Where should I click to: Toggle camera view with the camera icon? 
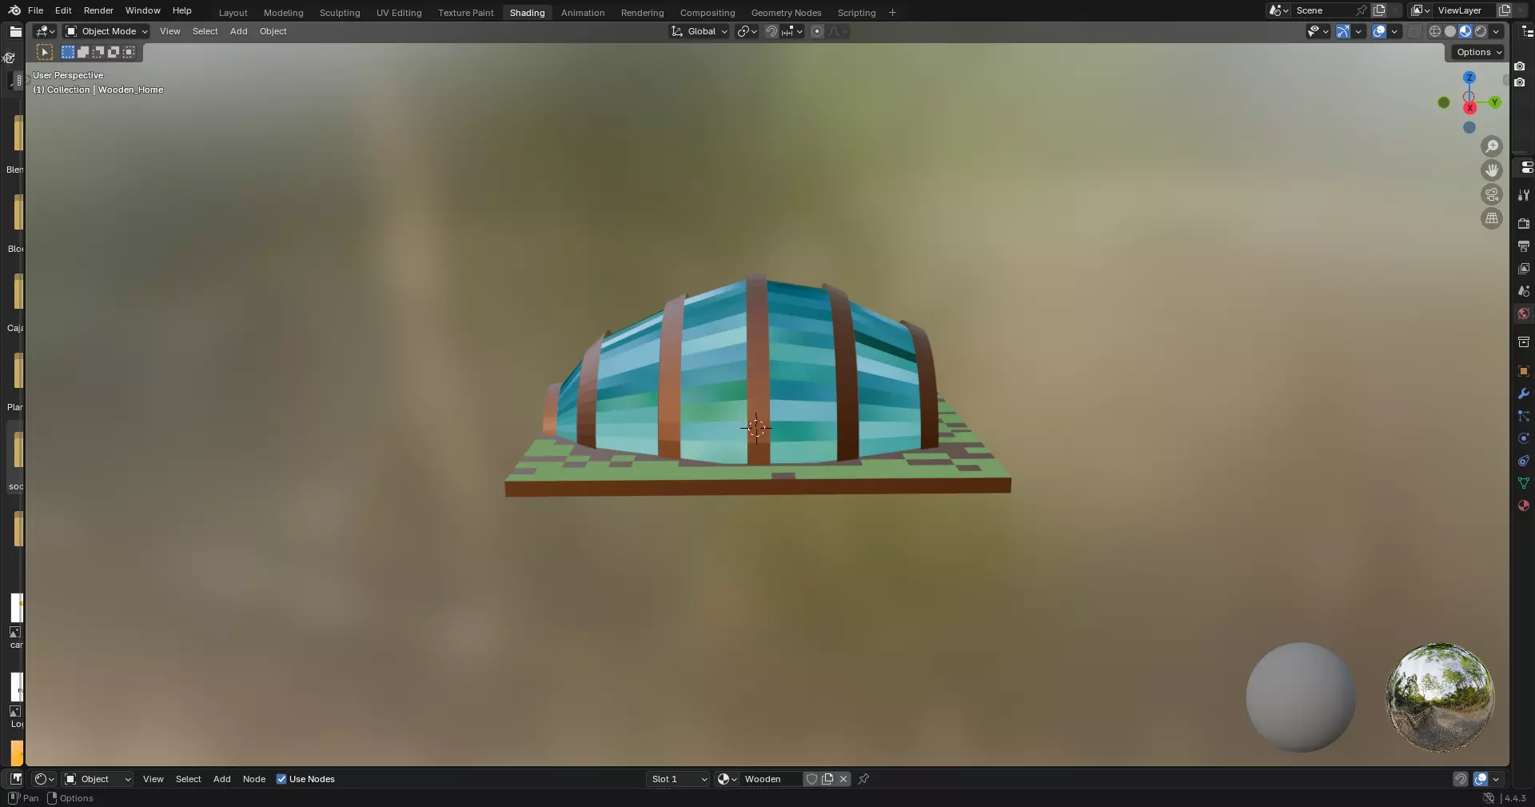(x=1492, y=194)
